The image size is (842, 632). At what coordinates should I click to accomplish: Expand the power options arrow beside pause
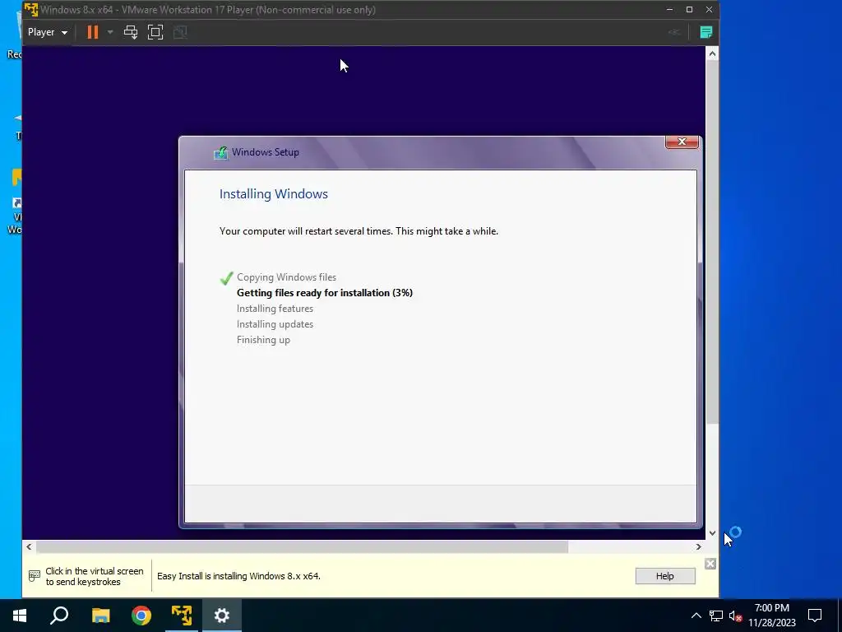(x=110, y=32)
